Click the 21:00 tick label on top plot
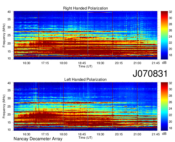This screenshot has height=142, width=175. (137, 63)
